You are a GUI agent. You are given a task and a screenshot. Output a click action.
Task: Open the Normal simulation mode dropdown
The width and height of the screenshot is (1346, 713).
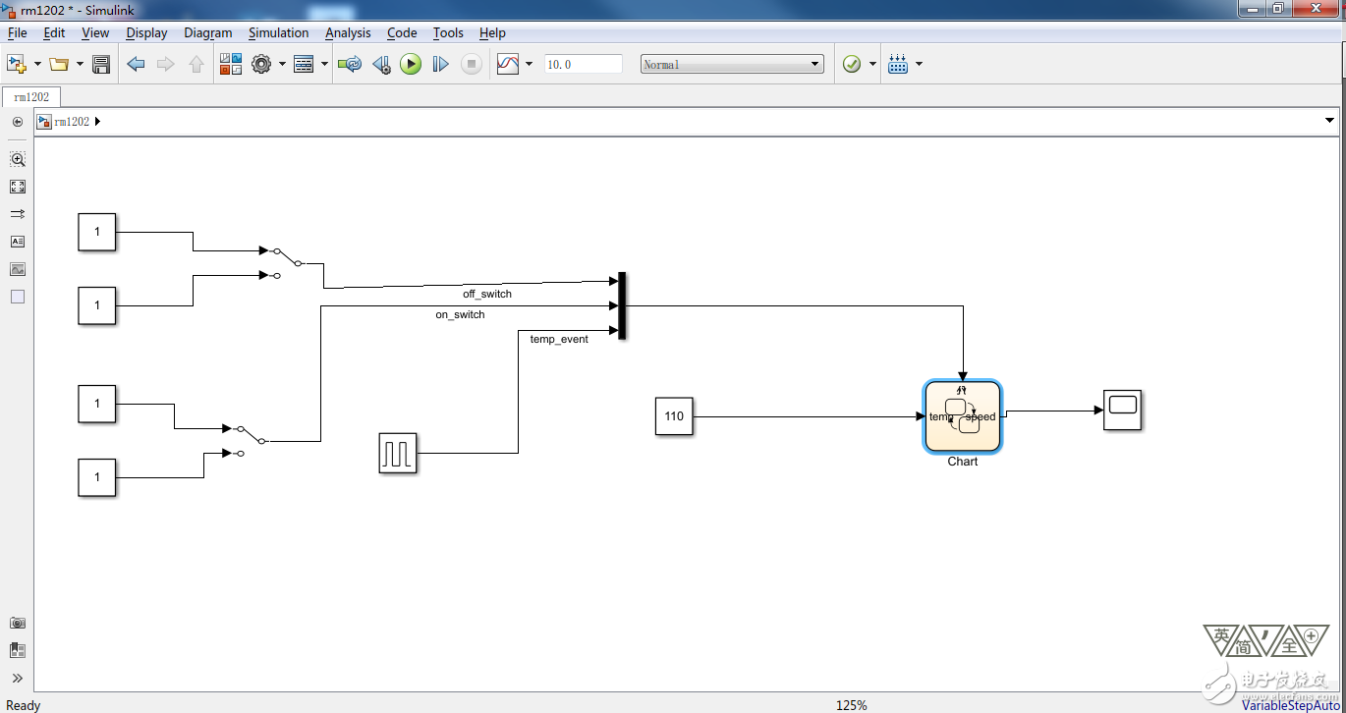pos(732,64)
